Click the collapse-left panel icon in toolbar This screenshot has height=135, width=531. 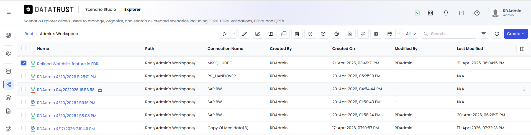click(376, 34)
